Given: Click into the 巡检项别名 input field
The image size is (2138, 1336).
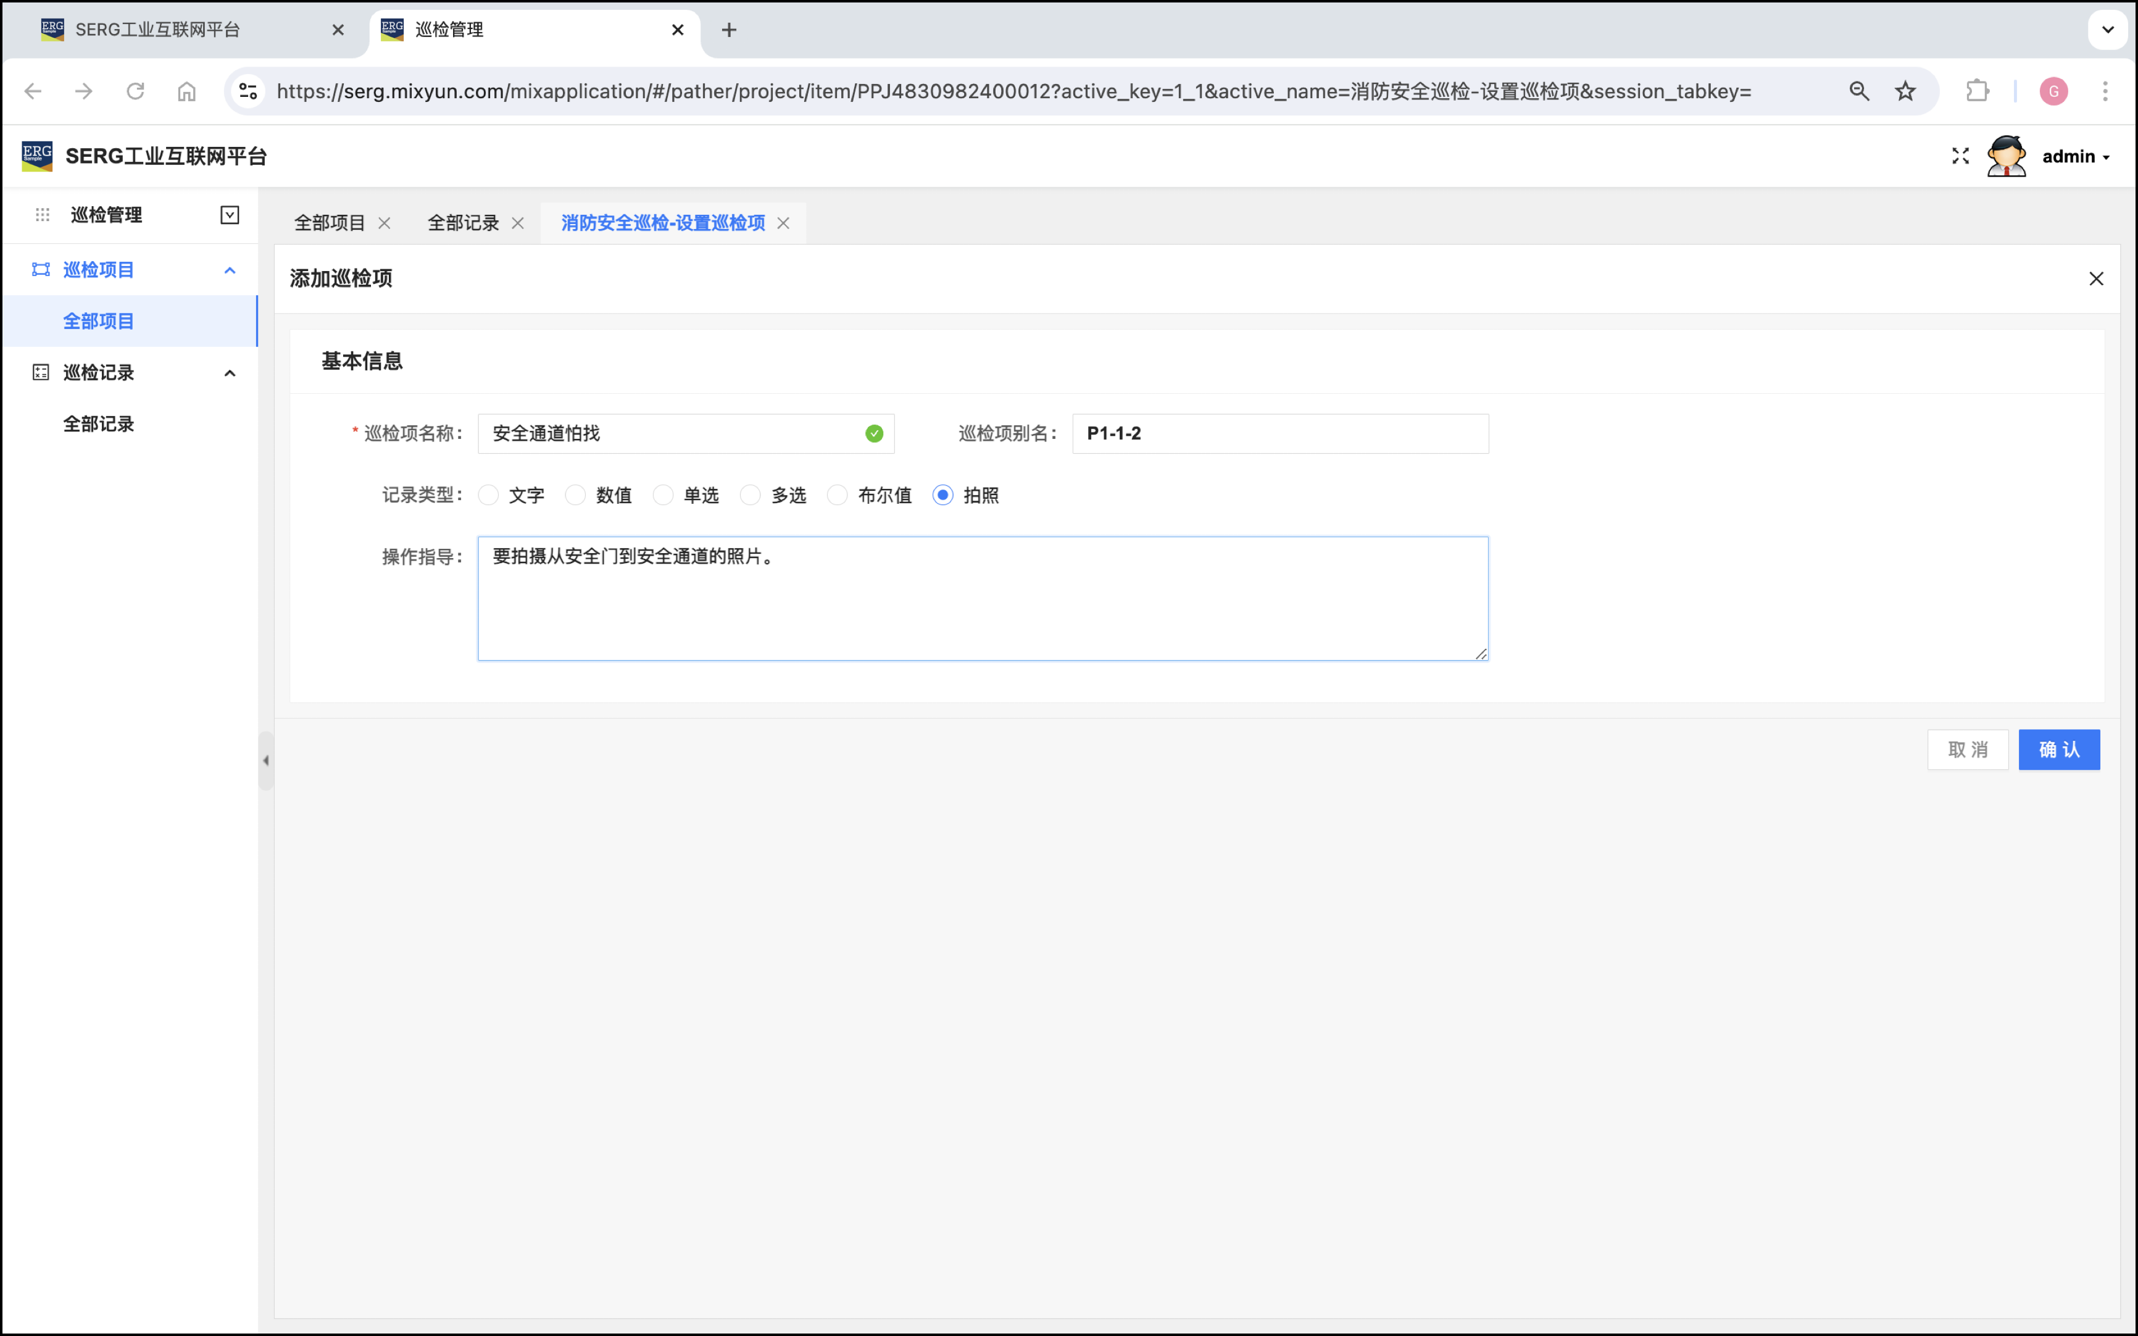Looking at the screenshot, I should point(1279,434).
